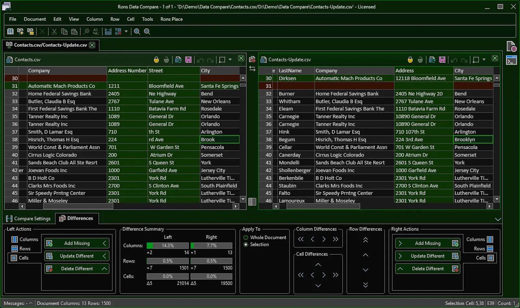Click the paste clipboard icon in the toolbar

74,32
